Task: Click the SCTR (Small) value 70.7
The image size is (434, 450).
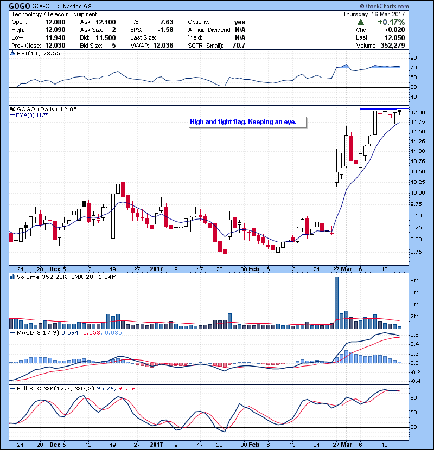Action: pos(239,46)
